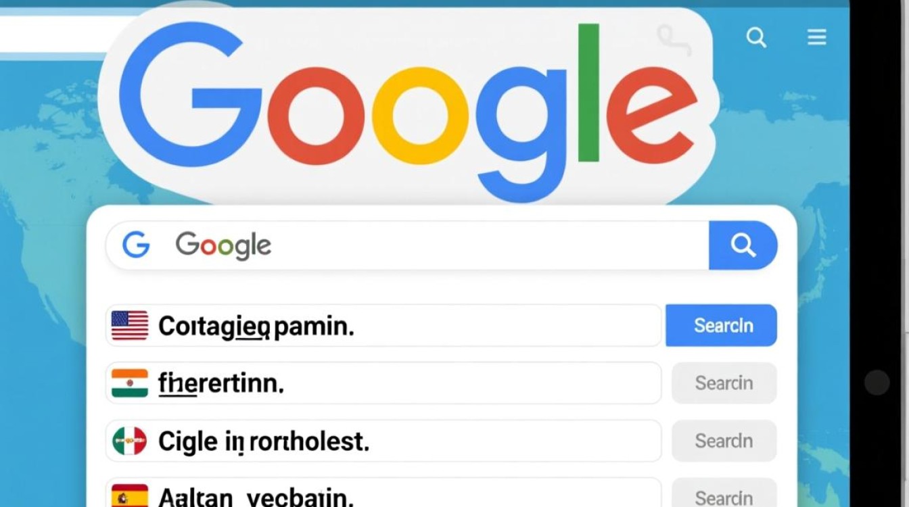Open the "Cigle in rortholest." suggestion
Screen dimensions: 909x507
[264, 442]
